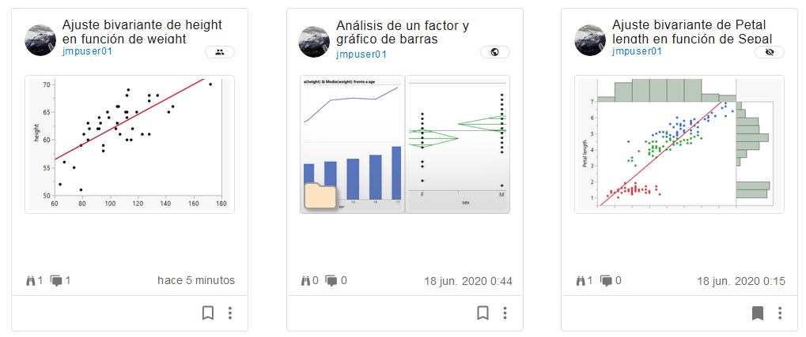
Task: Click the binoculars icon on Petal length card
Action: [581, 280]
